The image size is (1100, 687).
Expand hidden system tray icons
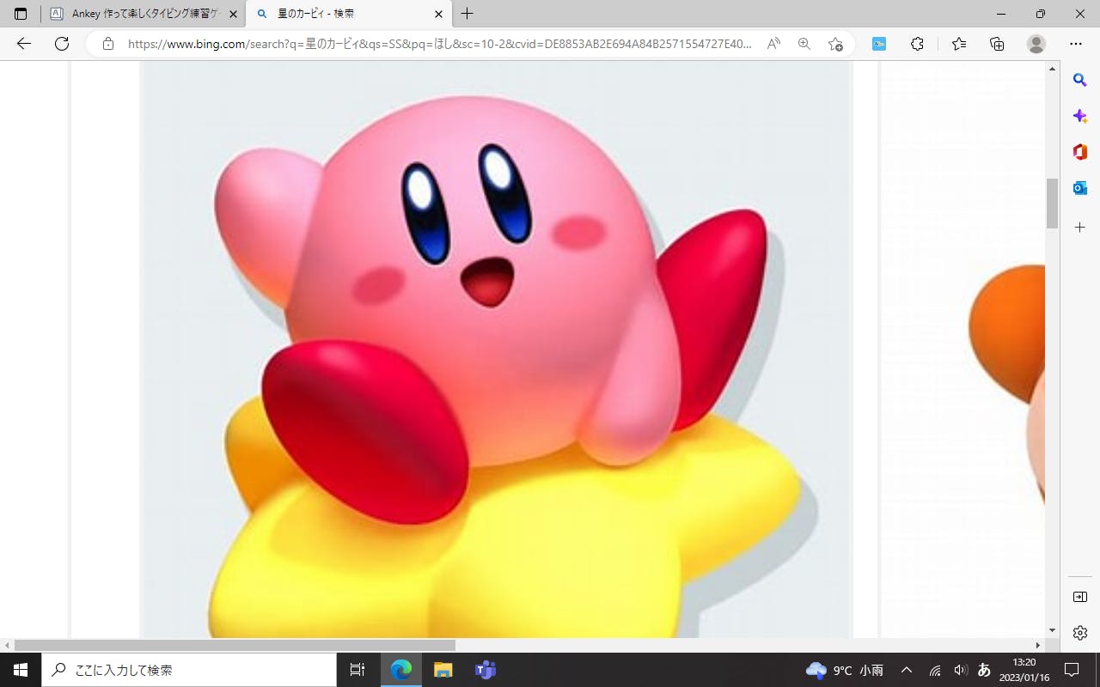point(906,670)
